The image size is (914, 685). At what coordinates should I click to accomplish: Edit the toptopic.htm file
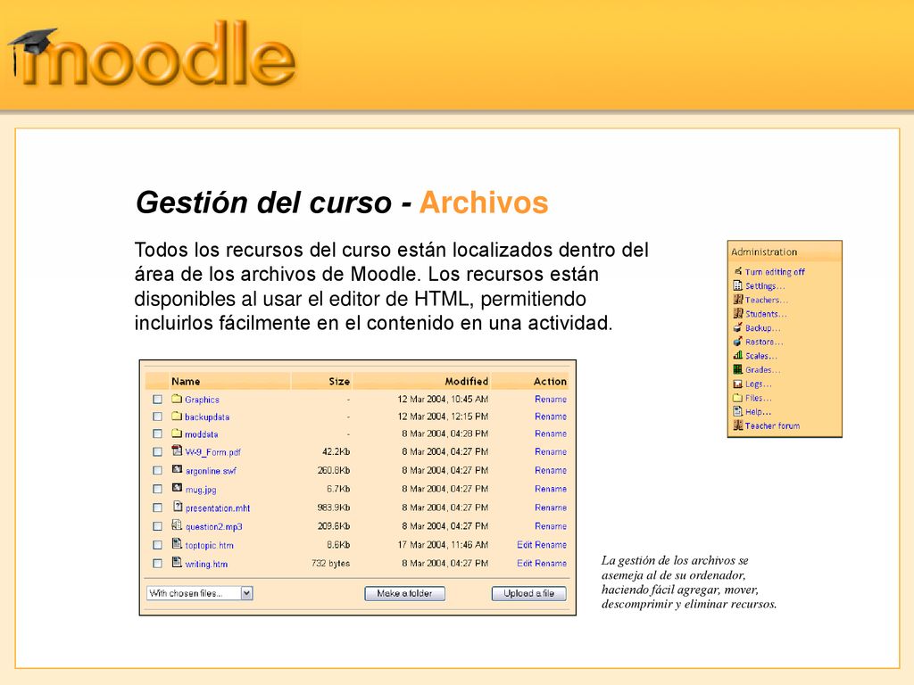tap(524, 545)
